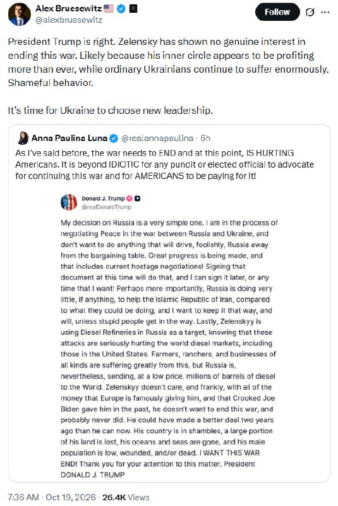Click the 7:36 AM Oct 19, 2026 timestamp

coord(52,497)
